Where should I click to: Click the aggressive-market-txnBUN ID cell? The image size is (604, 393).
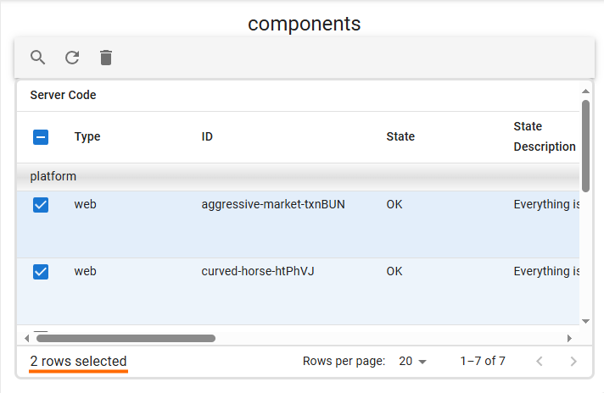[273, 205]
